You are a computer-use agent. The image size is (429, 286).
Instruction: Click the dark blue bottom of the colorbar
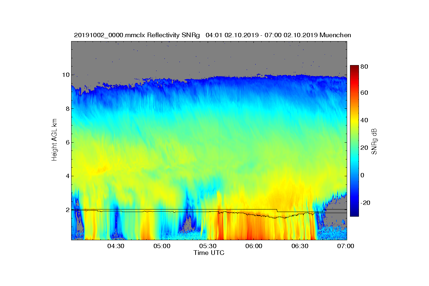[354, 214]
